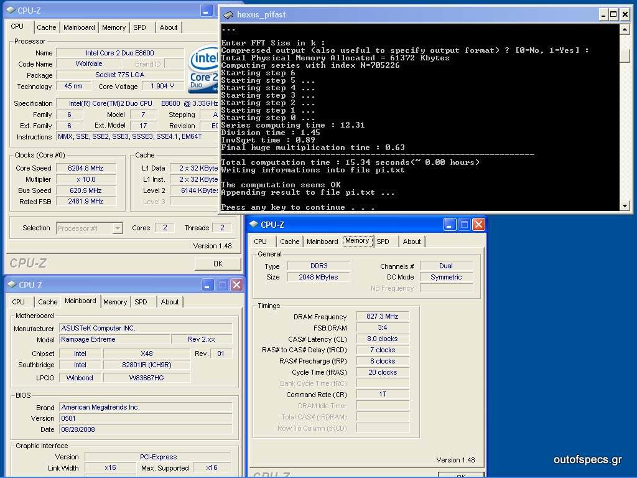The height and width of the screenshot is (478, 637).
Task: Click the core voltage value "1.904 V"
Action: (x=162, y=86)
